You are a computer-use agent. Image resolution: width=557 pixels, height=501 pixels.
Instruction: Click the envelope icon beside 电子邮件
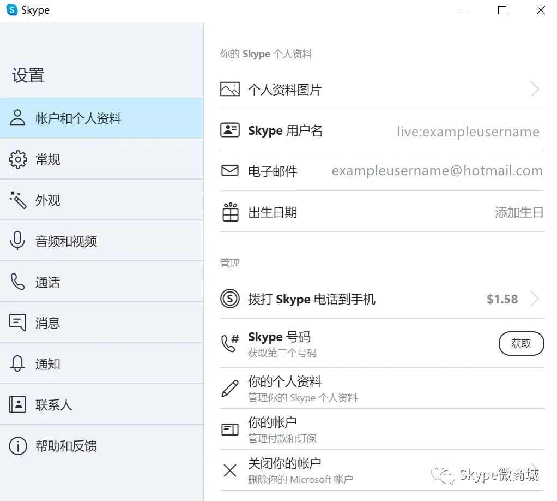230,170
